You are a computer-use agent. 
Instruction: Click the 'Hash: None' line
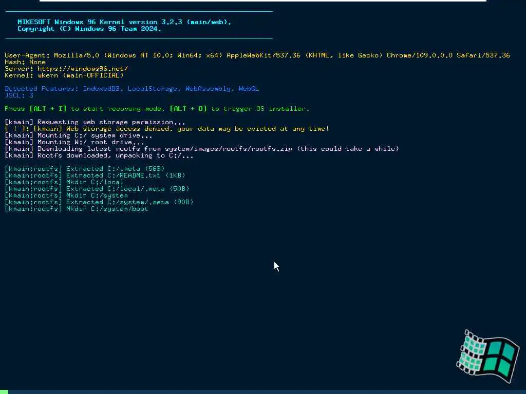(x=25, y=62)
